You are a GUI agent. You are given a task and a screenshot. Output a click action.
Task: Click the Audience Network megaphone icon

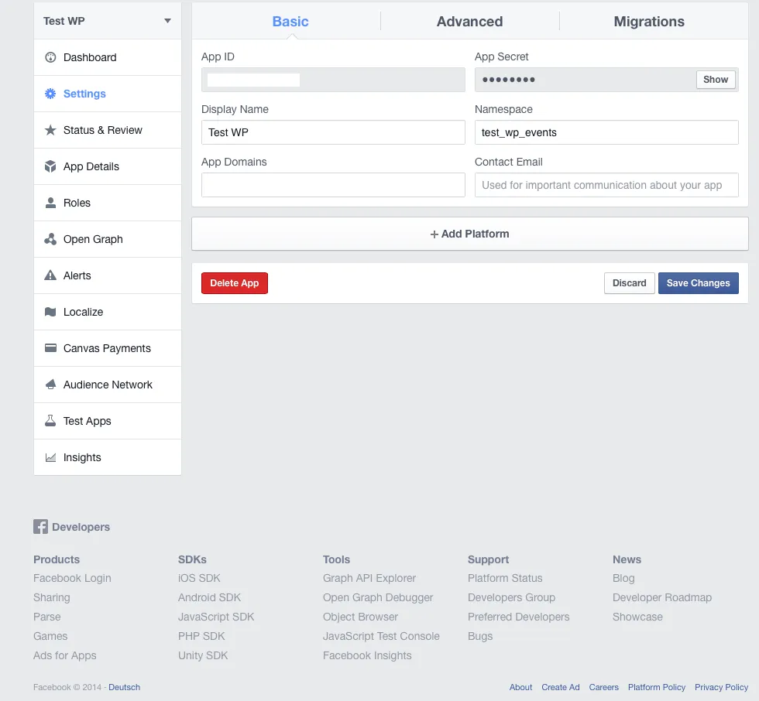[x=50, y=385]
